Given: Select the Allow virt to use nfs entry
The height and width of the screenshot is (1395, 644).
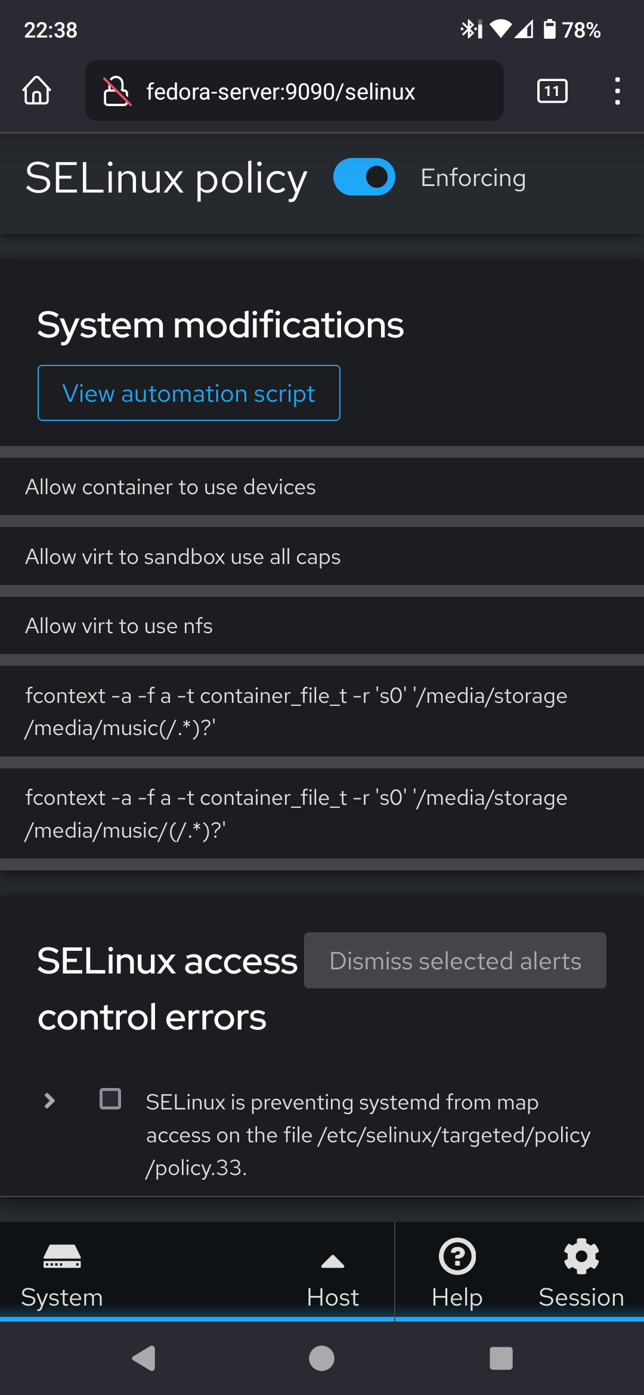Looking at the screenshot, I should coord(119,626).
